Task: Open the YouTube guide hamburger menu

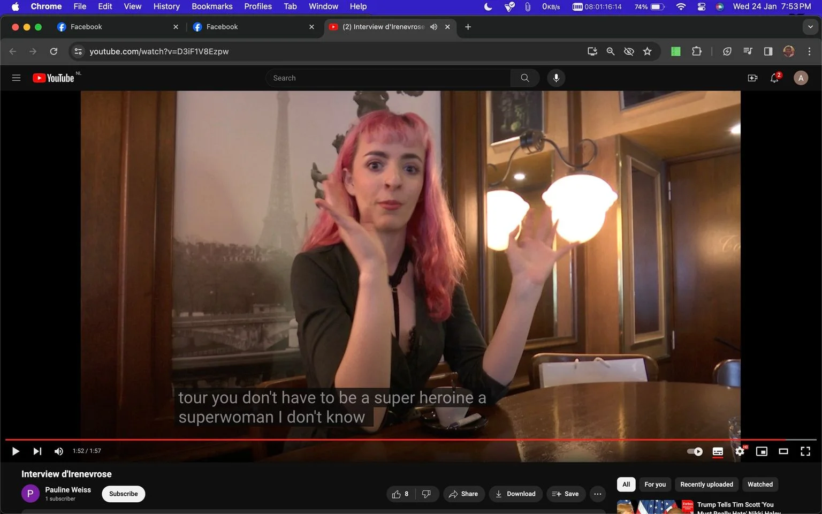Action: click(16, 78)
